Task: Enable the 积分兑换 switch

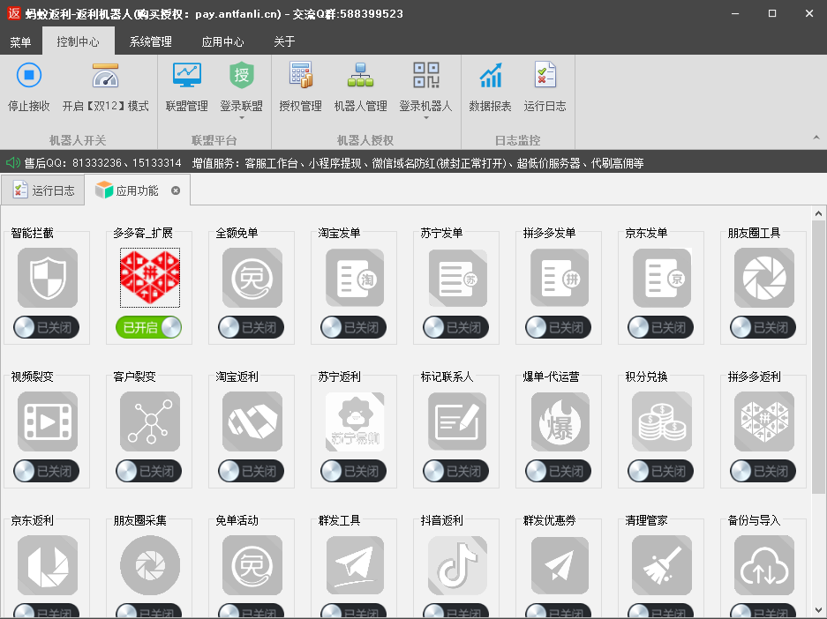Action: [660, 471]
